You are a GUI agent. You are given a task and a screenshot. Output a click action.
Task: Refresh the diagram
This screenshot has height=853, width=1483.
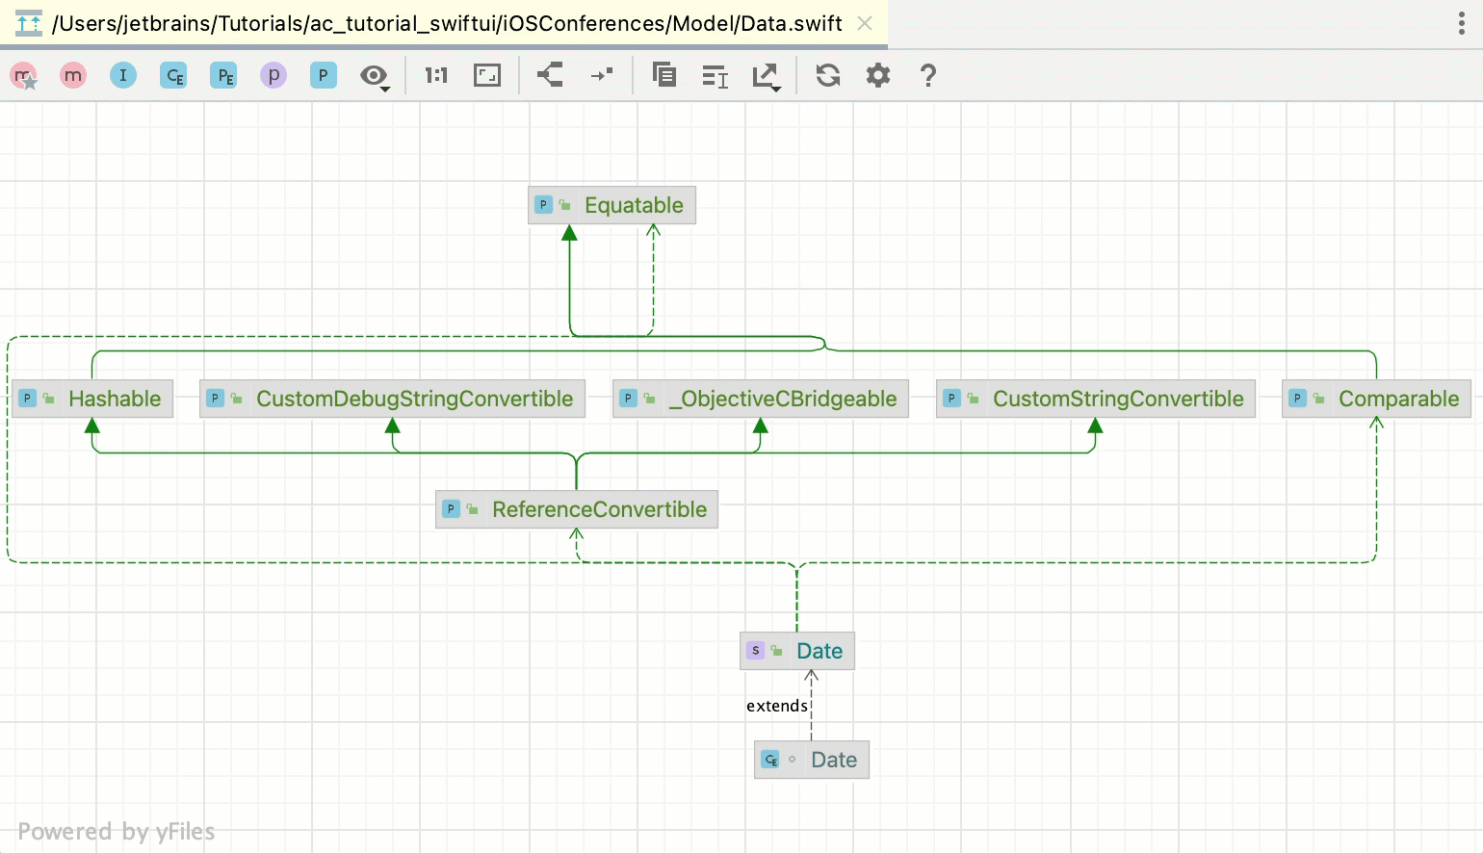tap(828, 75)
